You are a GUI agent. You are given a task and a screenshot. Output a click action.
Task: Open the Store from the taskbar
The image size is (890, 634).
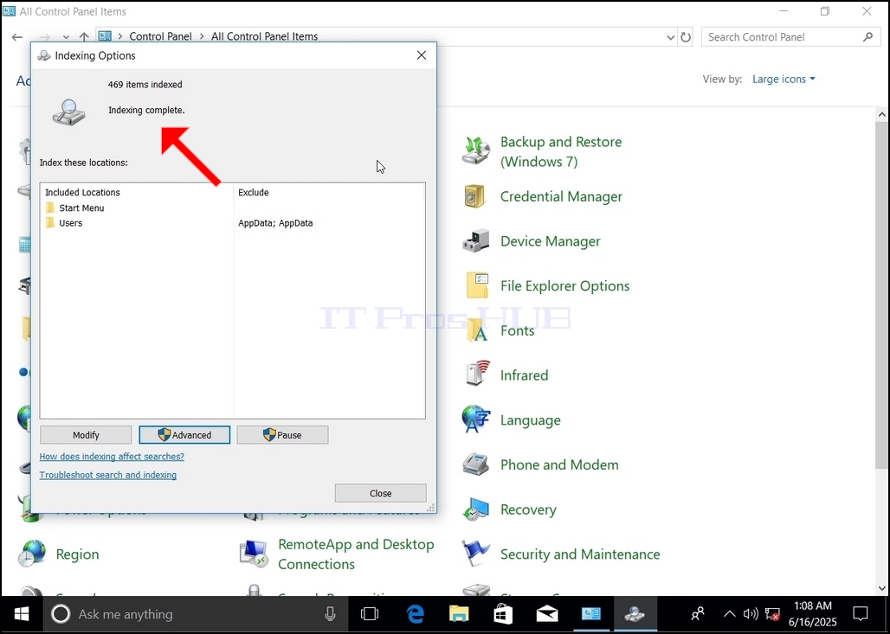tap(503, 614)
